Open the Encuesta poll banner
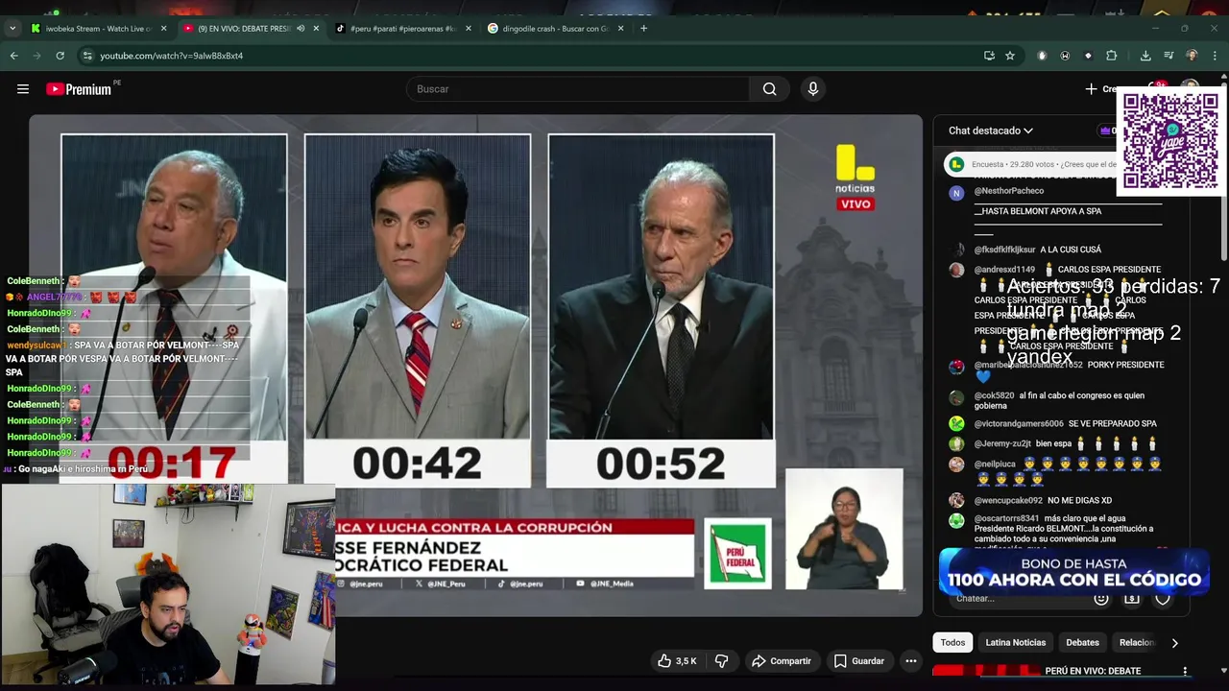Viewport: 1229px width, 691px height. [x=1032, y=164]
